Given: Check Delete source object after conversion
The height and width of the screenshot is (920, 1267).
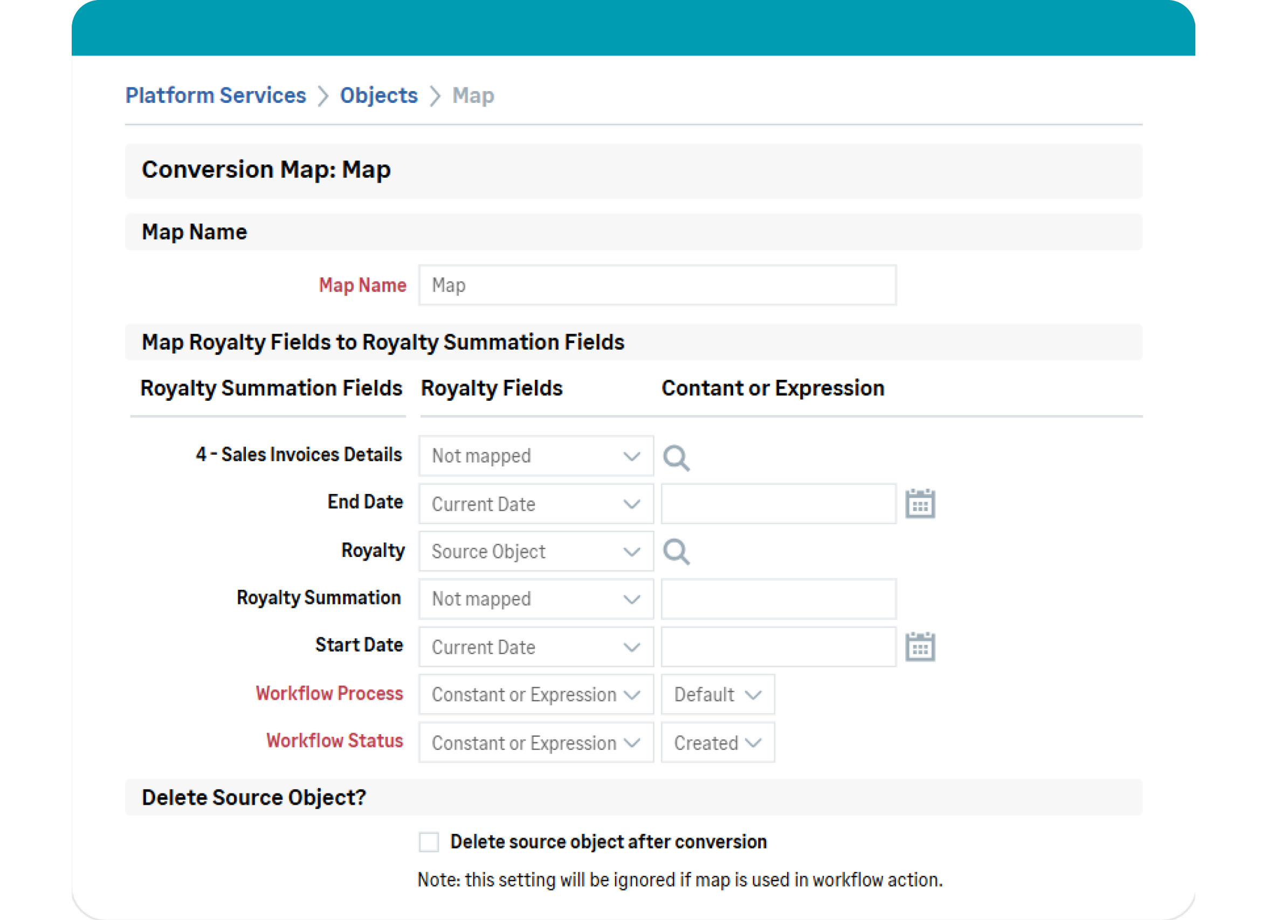Looking at the screenshot, I should [429, 842].
